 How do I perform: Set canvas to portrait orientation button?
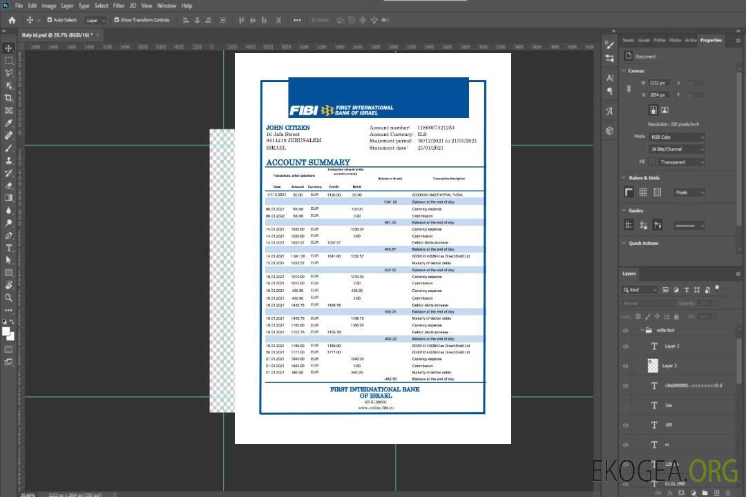click(x=653, y=110)
